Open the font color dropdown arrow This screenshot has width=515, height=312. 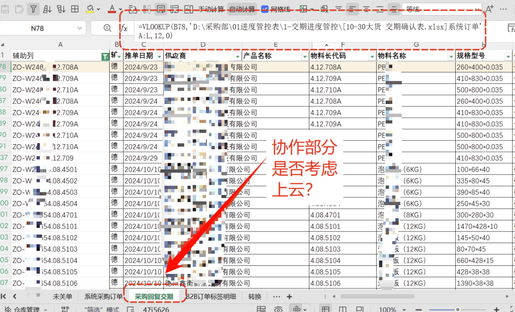pyautogui.click(x=120, y=9)
